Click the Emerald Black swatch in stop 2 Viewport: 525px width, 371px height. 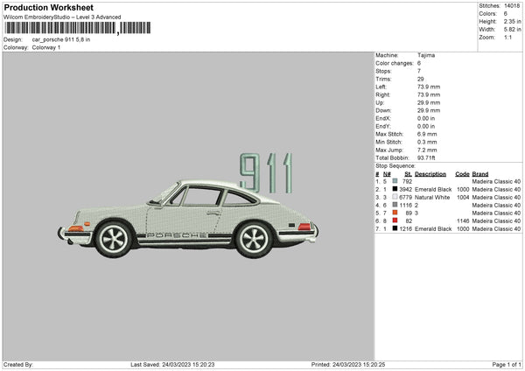click(396, 189)
